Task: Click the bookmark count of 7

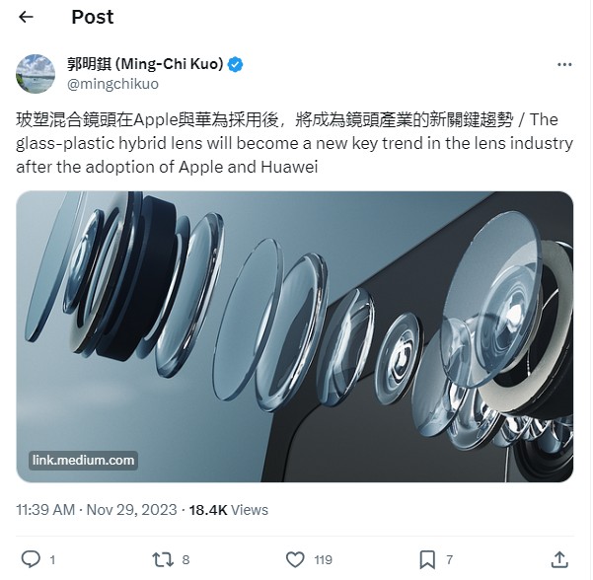Action: 449,560
